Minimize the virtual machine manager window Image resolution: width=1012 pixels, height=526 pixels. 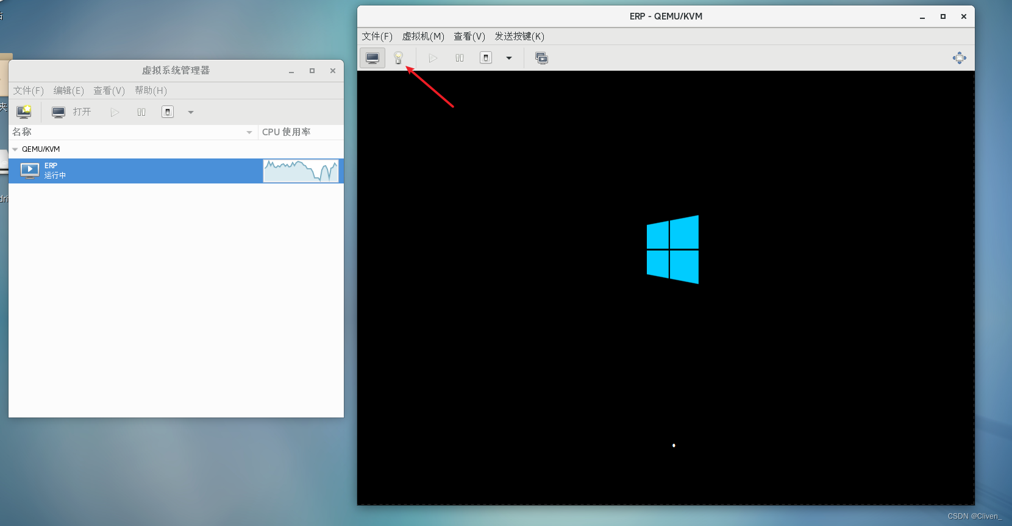click(x=291, y=71)
